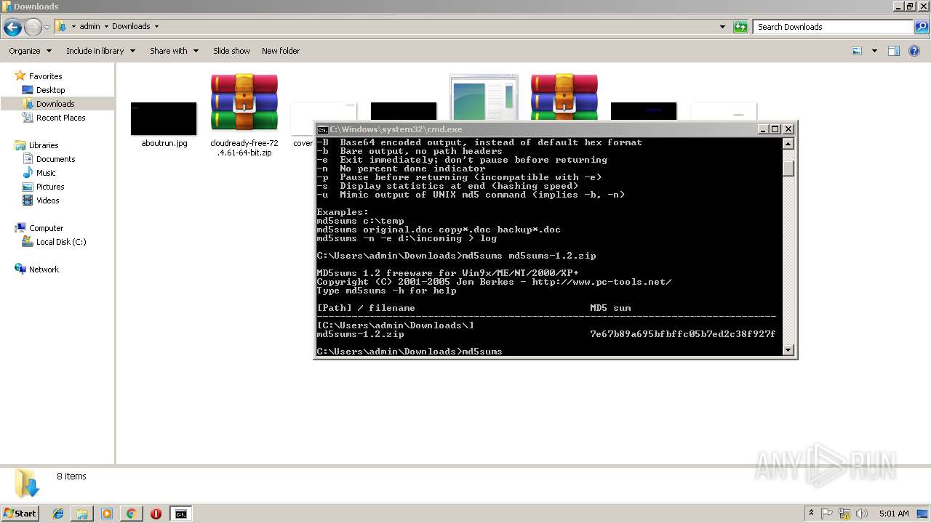Open the Pictures library
The height and width of the screenshot is (523, 931).
click(x=50, y=187)
